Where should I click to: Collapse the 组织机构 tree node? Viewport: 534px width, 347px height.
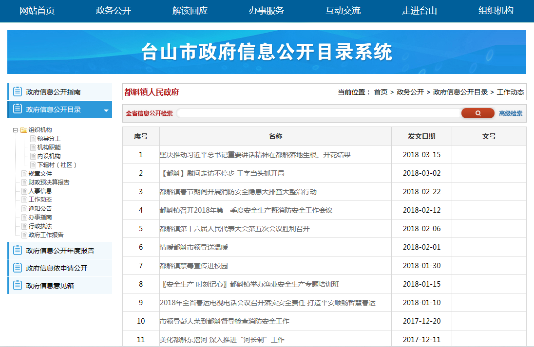(16, 130)
